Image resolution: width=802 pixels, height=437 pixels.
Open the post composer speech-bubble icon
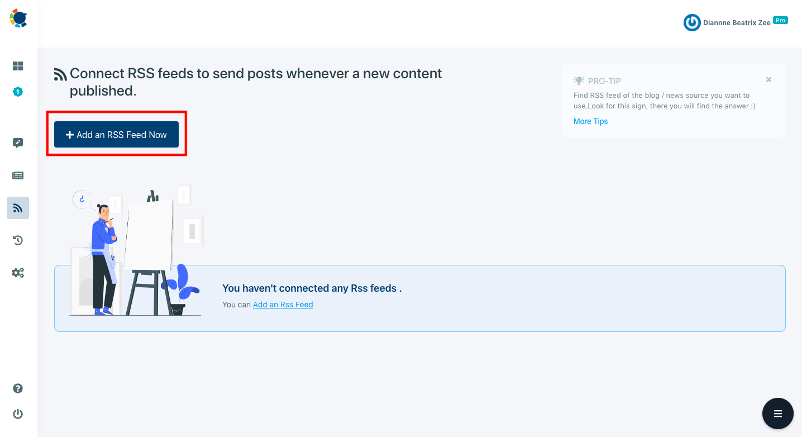pos(17,142)
